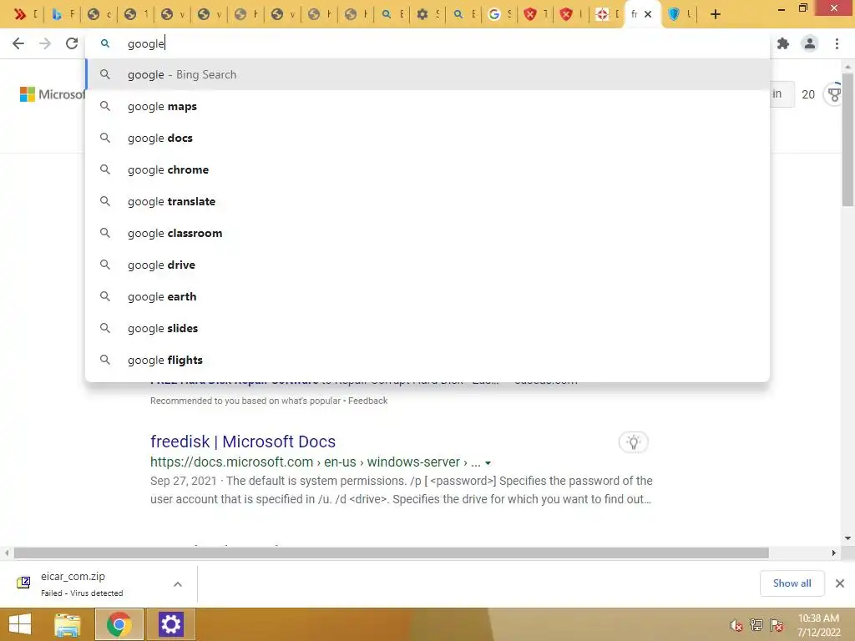This screenshot has height=641, width=855.
Task: Expand the eicar_com.zip download options chevron
Action: click(x=178, y=584)
